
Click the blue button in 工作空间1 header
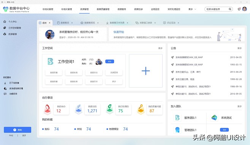click(x=110, y=62)
